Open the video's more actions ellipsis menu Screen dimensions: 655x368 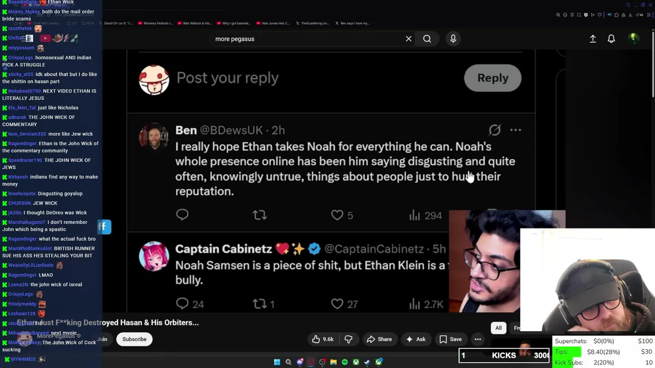tap(477, 339)
